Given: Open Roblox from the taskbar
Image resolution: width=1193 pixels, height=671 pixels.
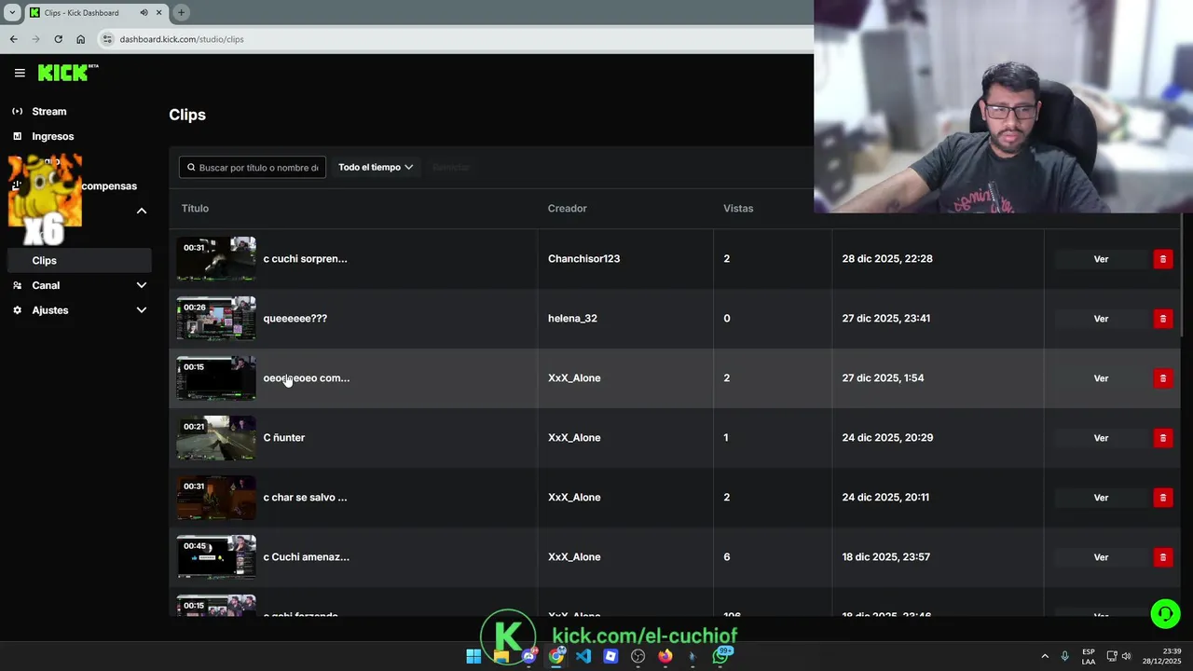Looking at the screenshot, I should pos(610,656).
